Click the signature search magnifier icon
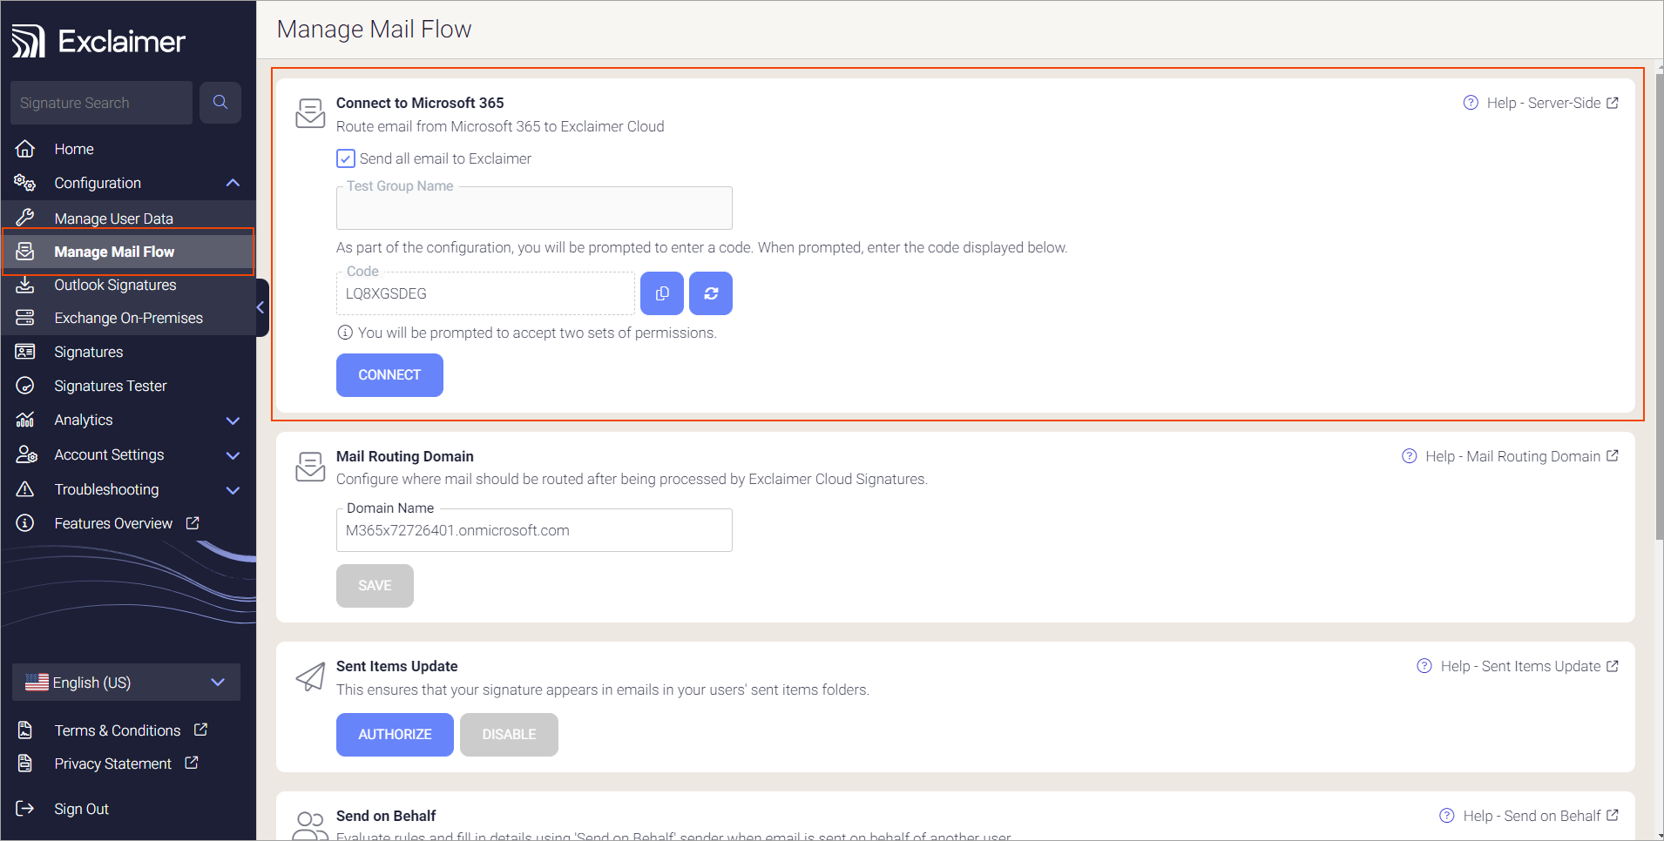This screenshot has height=841, width=1664. [220, 102]
